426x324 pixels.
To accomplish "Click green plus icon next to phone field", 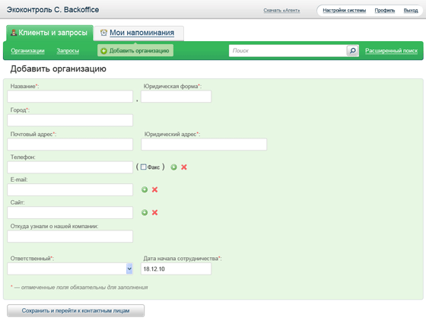I will (174, 167).
